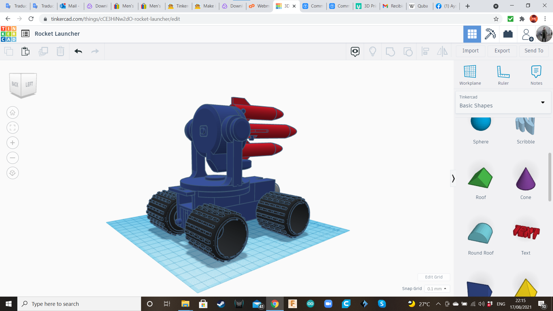Select the purple Cone shape
Image resolution: width=553 pixels, height=311 pixels.
(525, 179)
